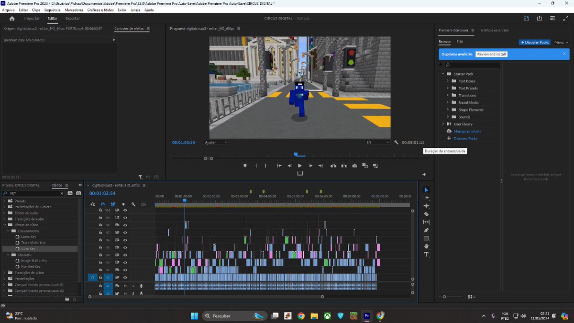Hide track V5 with its eye icon
The image size is (574, 323).
(125, 247)
